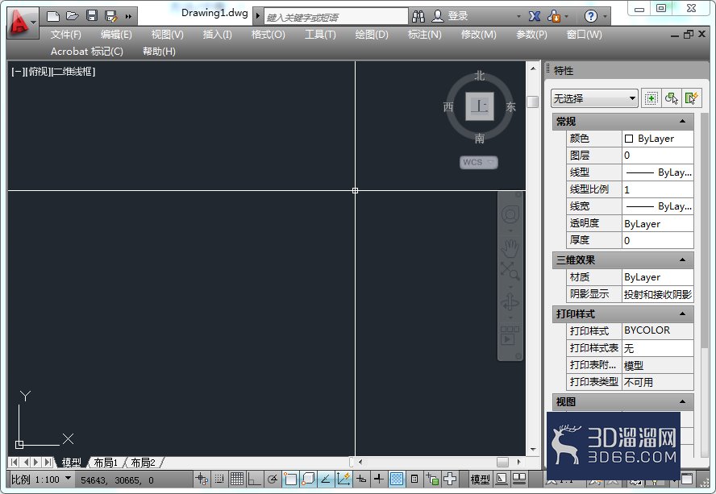This screenshot has height=494, width=716.
Task: Toggle Dynamic Input in status bar
Action: coord(361,479)
